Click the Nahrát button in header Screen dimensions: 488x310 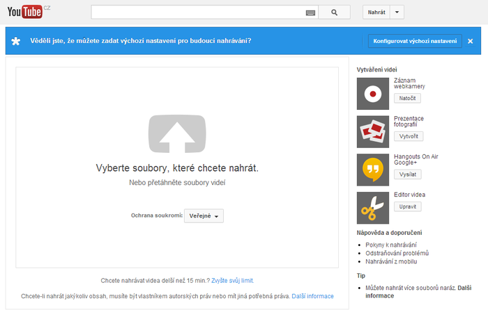[x=376, y=13]
